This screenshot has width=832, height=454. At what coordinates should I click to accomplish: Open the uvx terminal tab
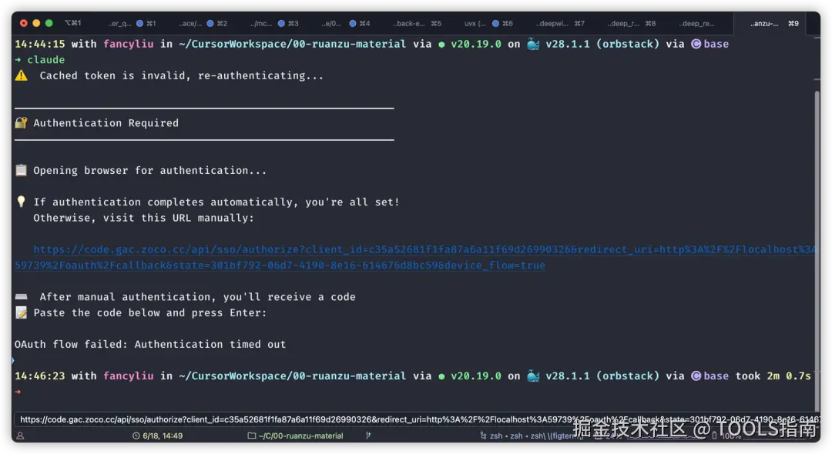tap(488, 23)
